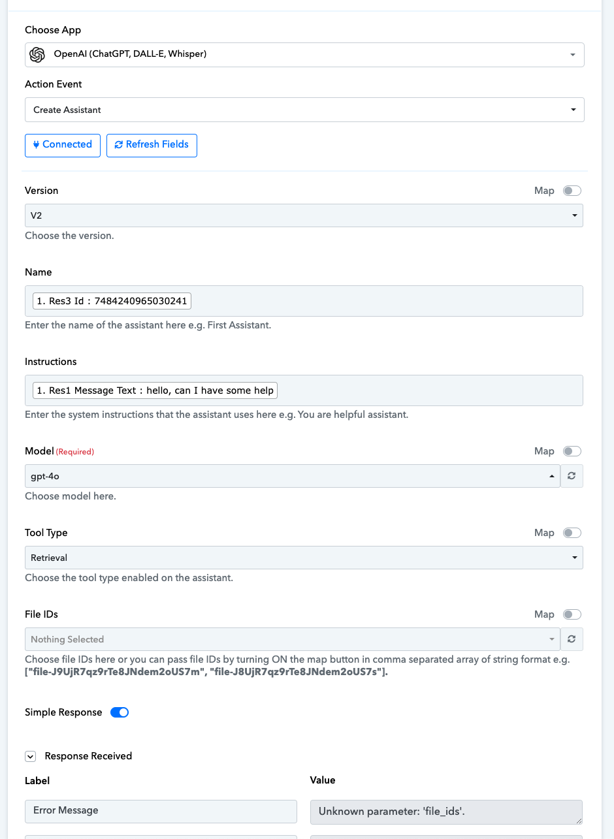614x839 pixels.
Task: Click the Response Received heading text
Action: [x=88, y=756]
